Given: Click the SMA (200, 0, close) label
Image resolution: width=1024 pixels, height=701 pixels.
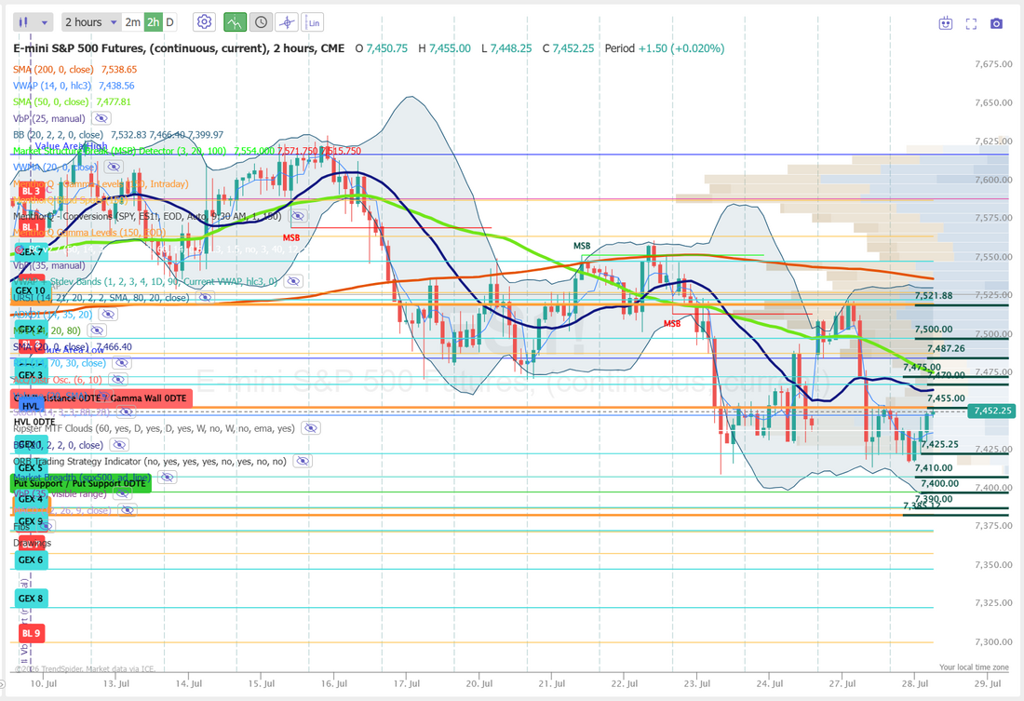Looking at the screenshot, I should (53, 69).
